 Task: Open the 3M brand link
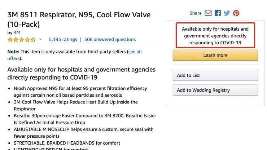(x=17, y=32)
